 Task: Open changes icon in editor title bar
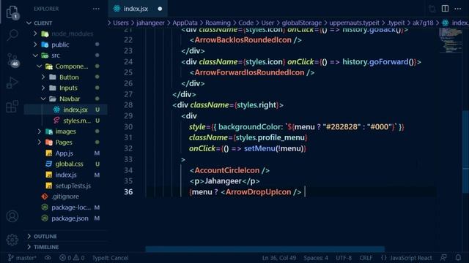click(432, 9)
